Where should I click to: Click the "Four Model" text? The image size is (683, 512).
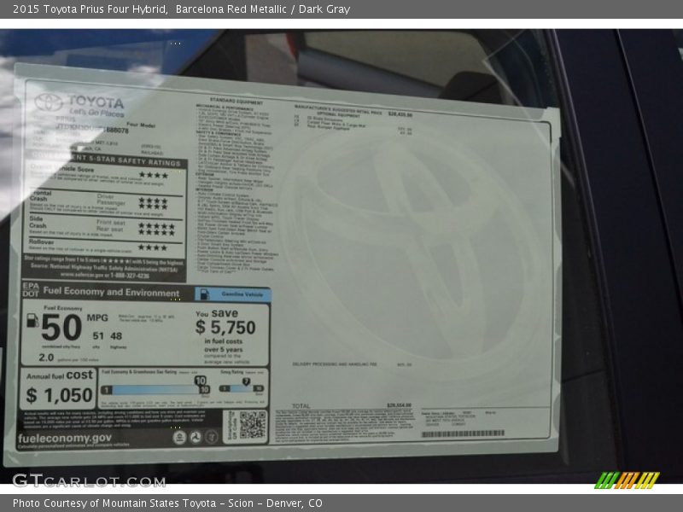pyautogui.click(x=141, y=125)
